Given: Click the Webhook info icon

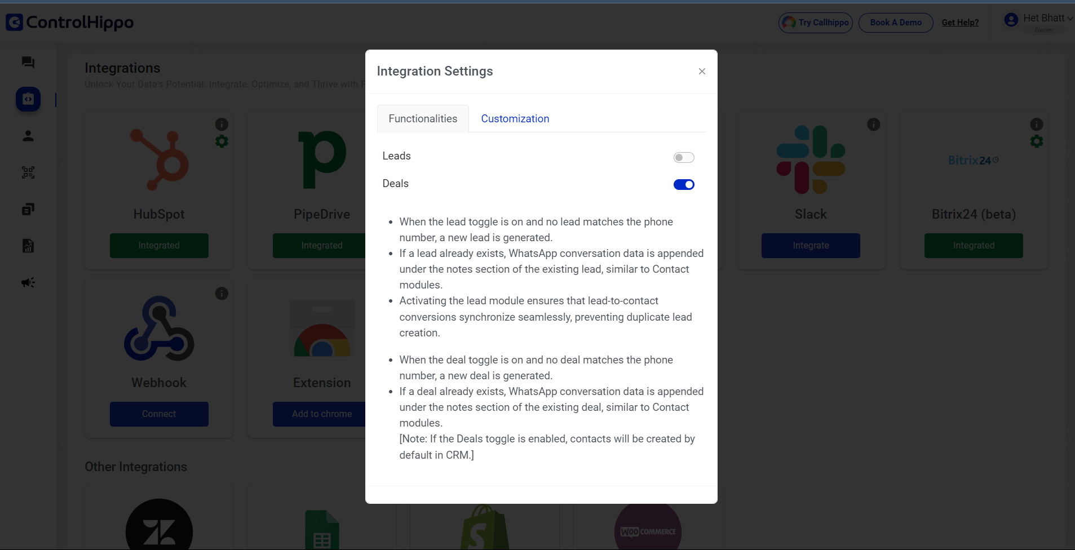Looking at the screenshot, I should pyautogui.click(x=222, y=294).
